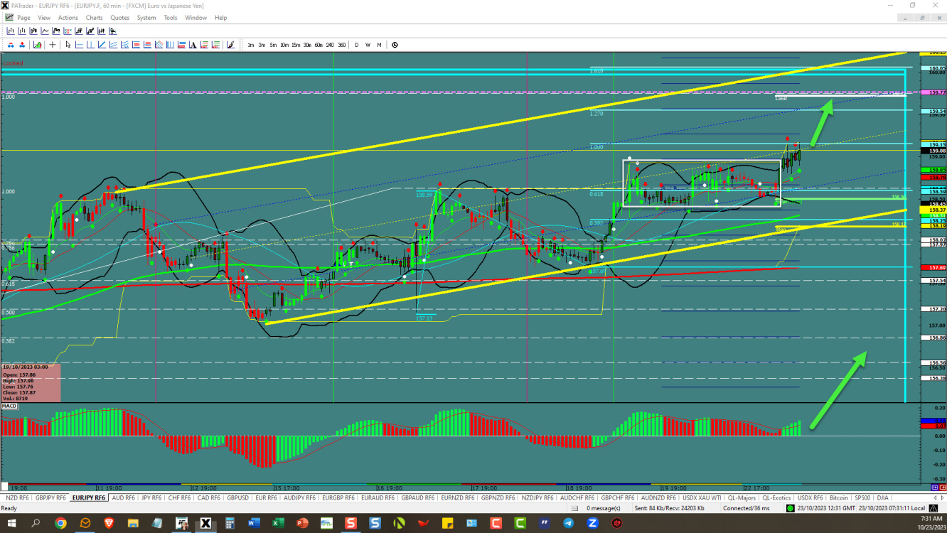Set timeframe to 5m

click(273, 45)
